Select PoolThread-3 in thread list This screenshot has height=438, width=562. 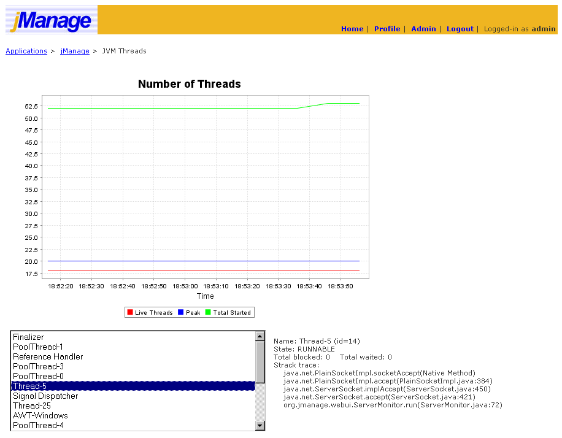tap(133, 366)
